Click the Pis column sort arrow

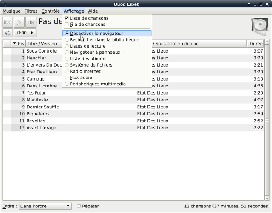click(x=14, y=44)
